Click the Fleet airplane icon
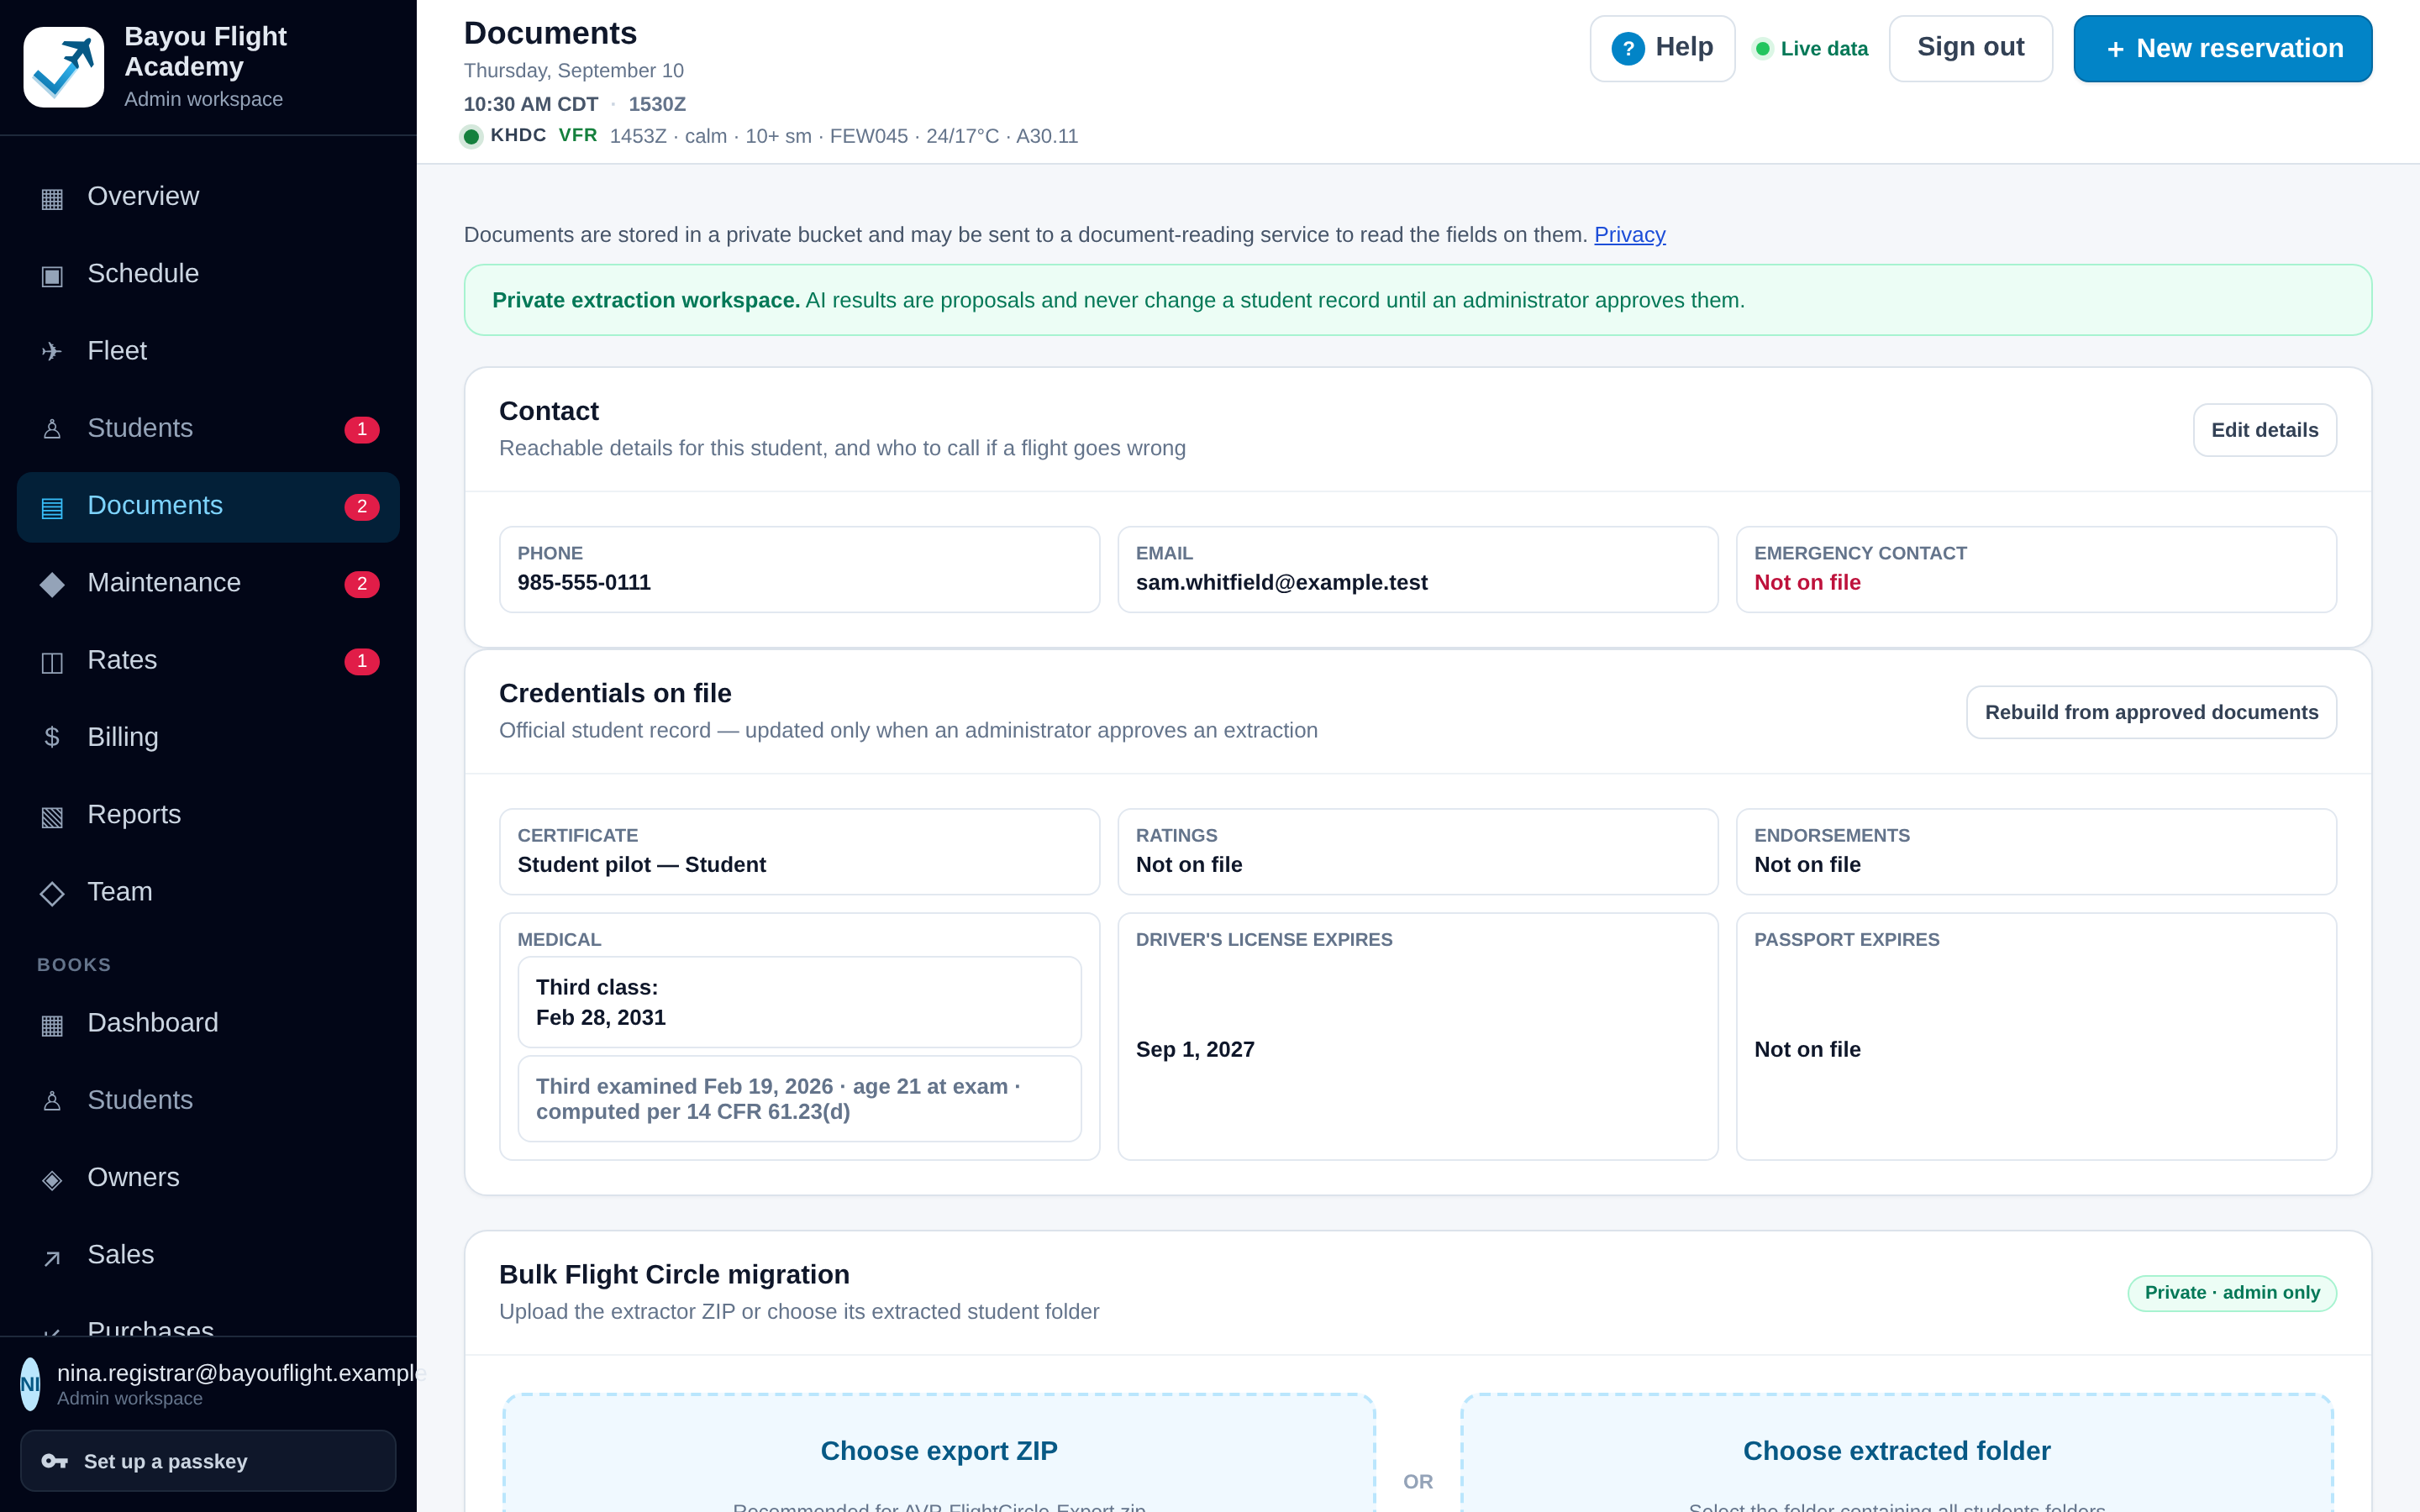This screenshot has height=1512, width=2420. click(x=52, y=352)
